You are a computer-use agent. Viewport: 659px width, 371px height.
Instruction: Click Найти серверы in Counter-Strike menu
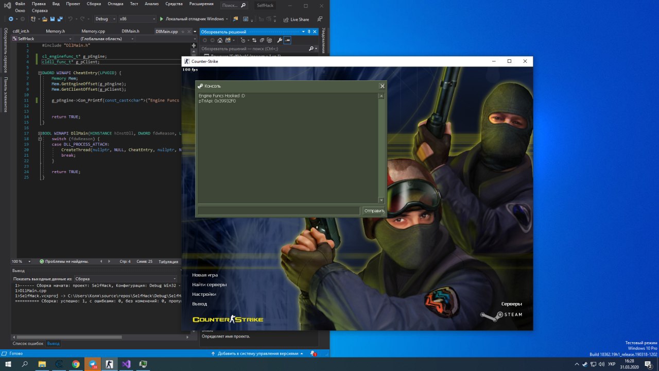(x=210, y=284)
